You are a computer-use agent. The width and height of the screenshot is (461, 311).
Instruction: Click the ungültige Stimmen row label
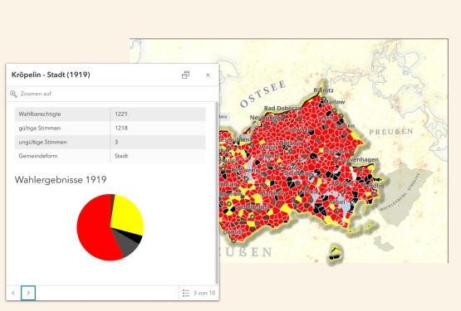point(42,142)
